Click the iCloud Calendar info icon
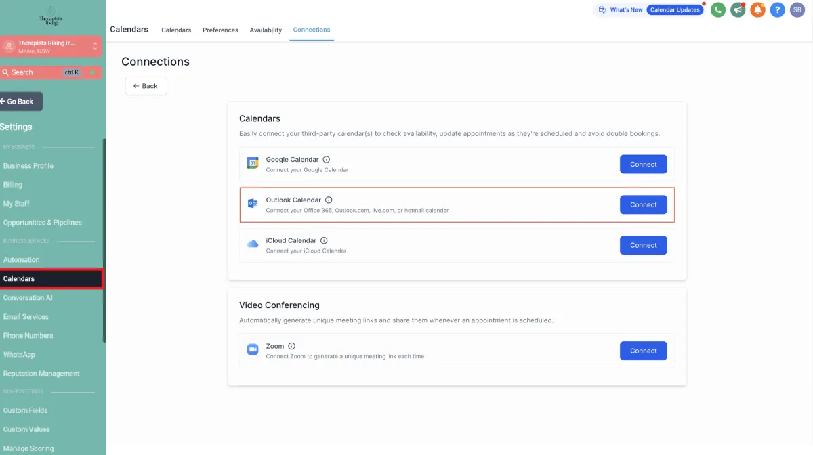Image resolution: width=813 pixels, height=455 pixels. 324,240
